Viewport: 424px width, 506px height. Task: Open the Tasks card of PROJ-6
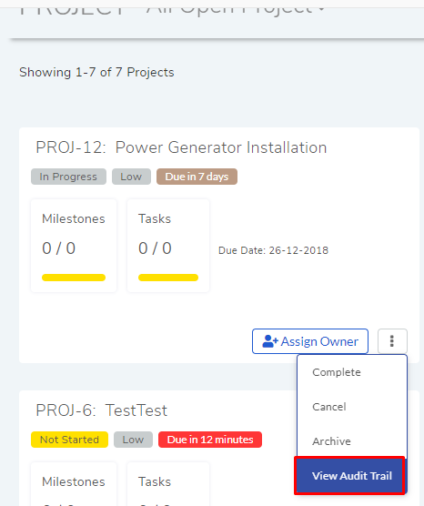(168, 484)
